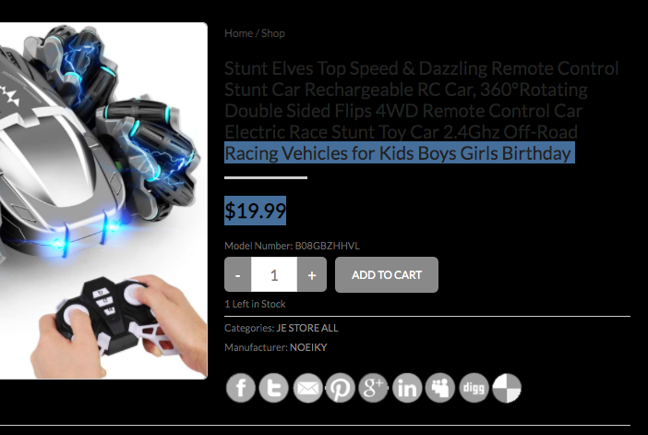Share on LinkedIn icon
The image size is (648, 435).
[407, 388]
